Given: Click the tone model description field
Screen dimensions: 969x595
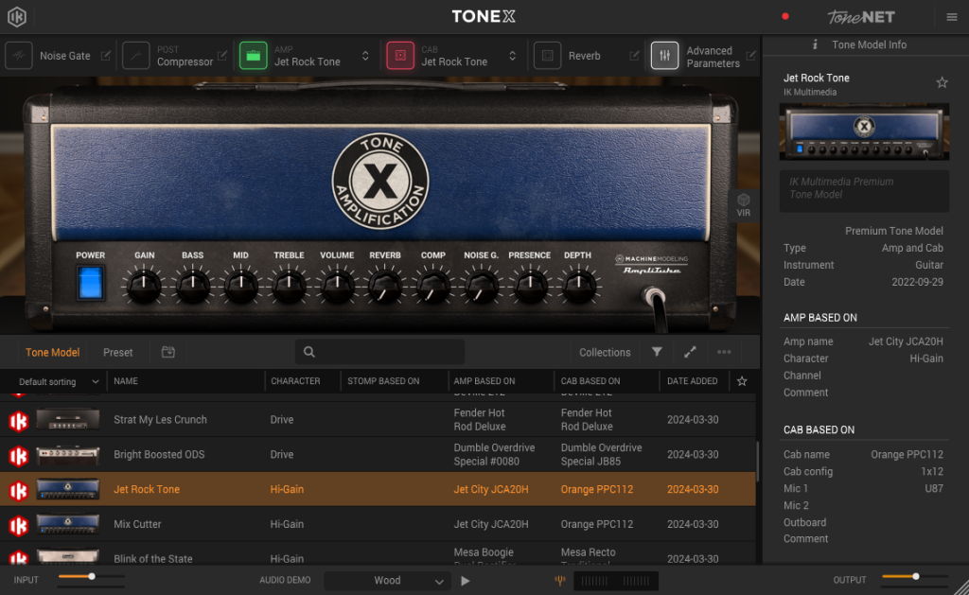Looking at the screenshot, I should [x=864, y=190].
